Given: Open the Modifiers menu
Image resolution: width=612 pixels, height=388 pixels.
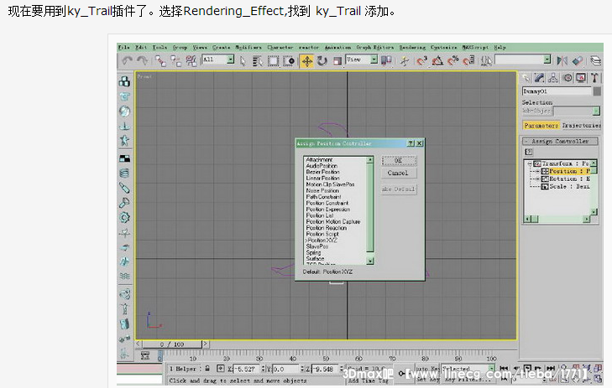Looking at the screenshot, I should click(x=248, y=47).
